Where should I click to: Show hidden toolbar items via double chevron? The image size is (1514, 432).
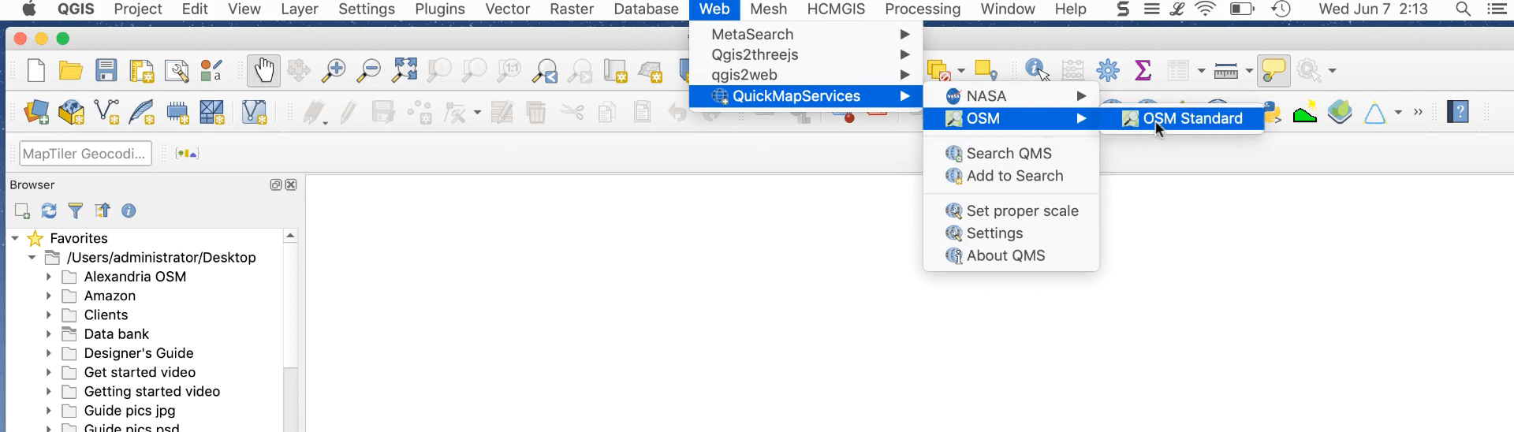point(1418,113)
